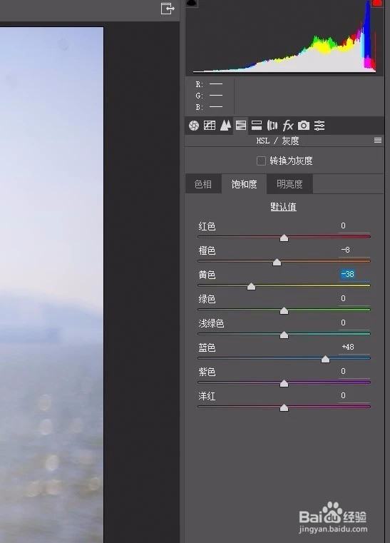The height and width of the screenshot is (543, 390).
Task: Click the 黄色 slider label
Action: [x=207, y=275]
